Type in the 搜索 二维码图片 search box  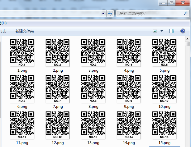(x=149, y=14)
